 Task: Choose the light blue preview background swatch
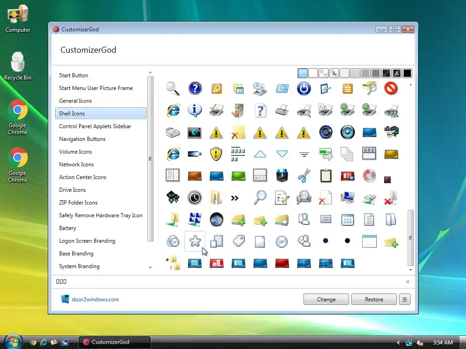click(x=303, y=73)
